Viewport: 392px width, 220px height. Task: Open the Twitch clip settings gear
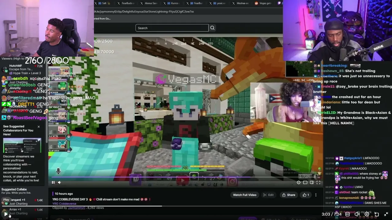(299, 182)
